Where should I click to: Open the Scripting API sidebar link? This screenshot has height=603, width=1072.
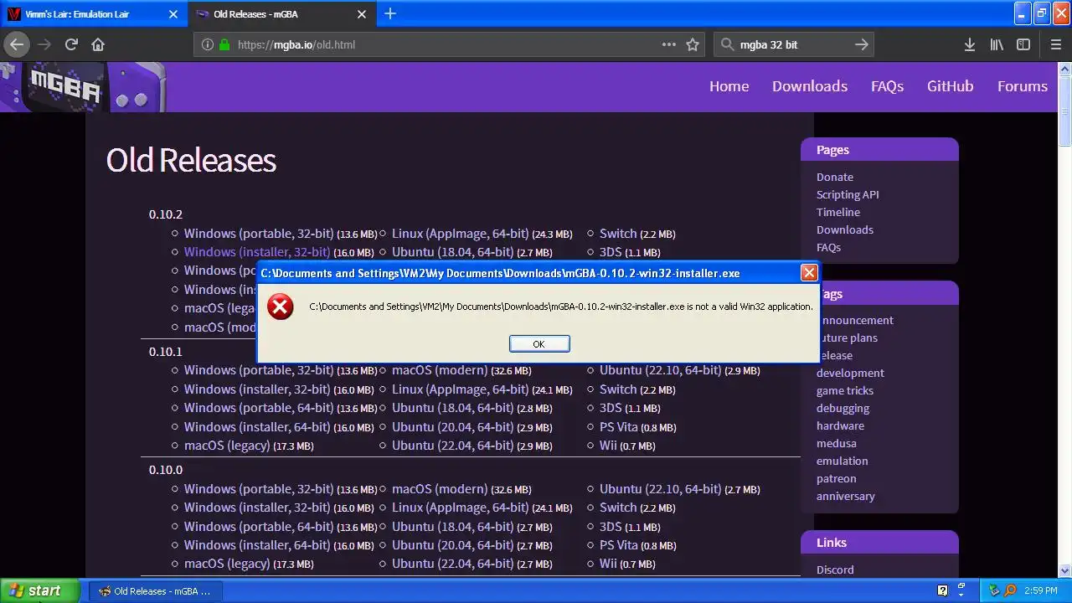(x=848, y=194)
